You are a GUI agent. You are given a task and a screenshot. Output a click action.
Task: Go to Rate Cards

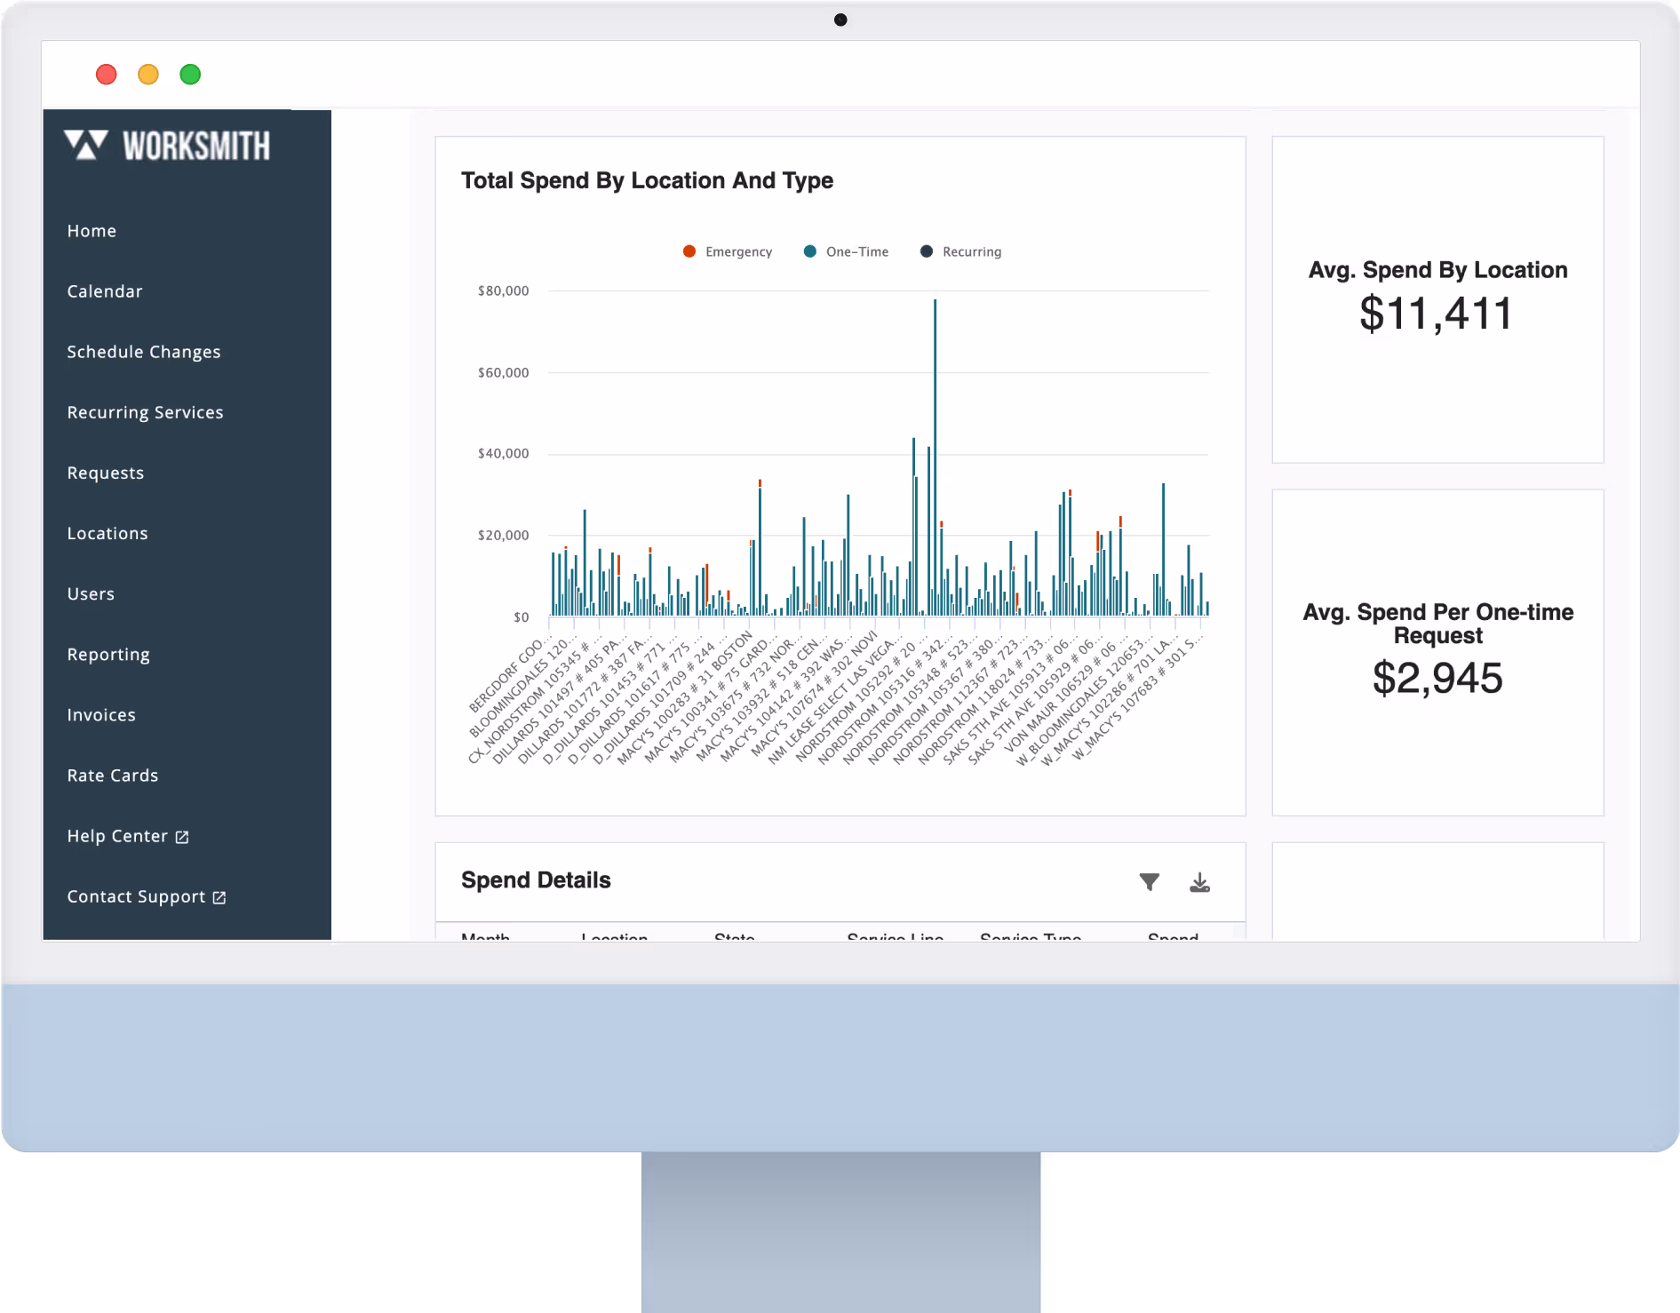pyautogui.click(x=113, y=776)
